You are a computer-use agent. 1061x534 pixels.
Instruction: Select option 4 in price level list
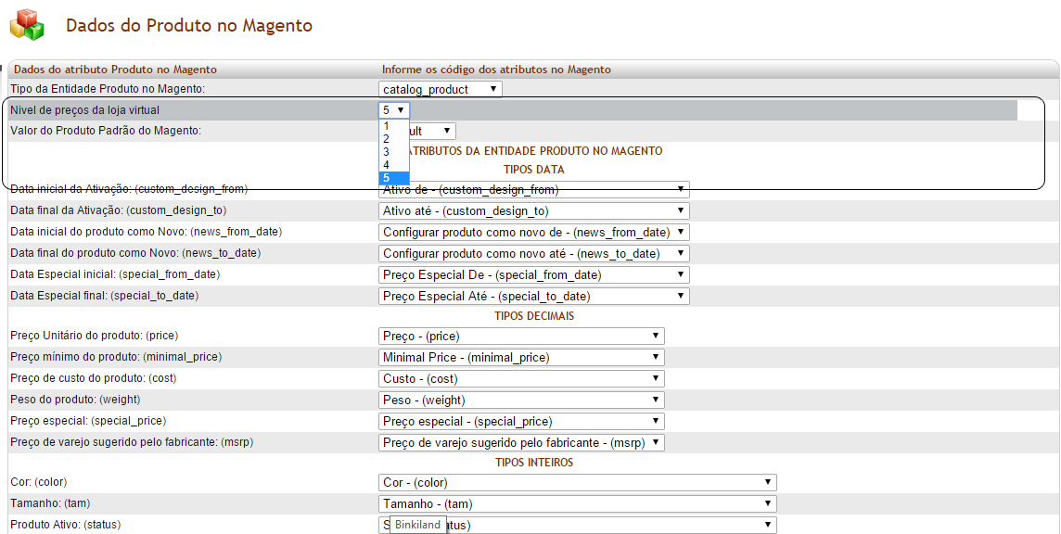pyautogui.click(x=394, y=164)
